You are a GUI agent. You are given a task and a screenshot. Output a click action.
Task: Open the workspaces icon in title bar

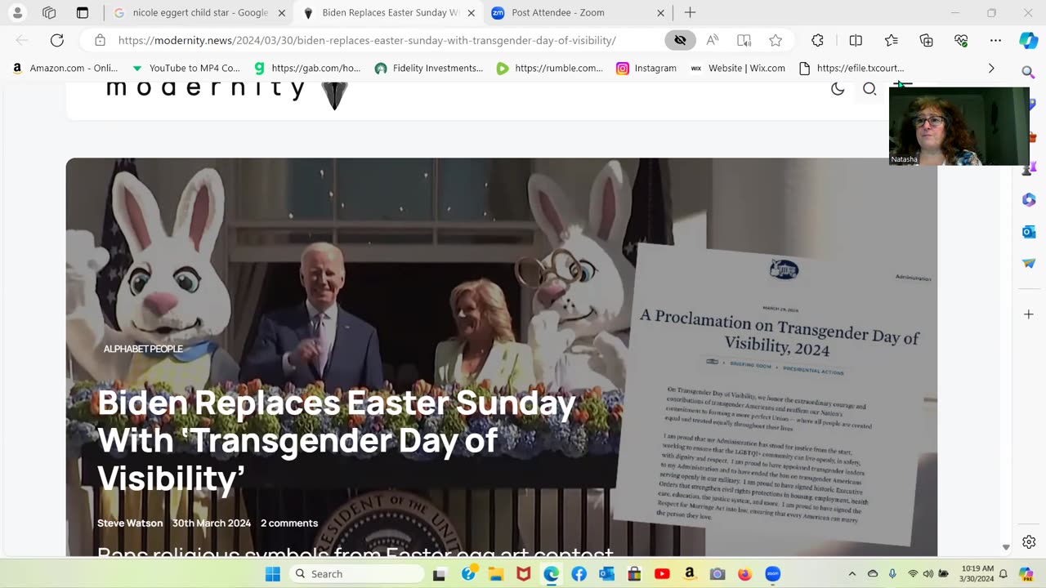[49, 13]
